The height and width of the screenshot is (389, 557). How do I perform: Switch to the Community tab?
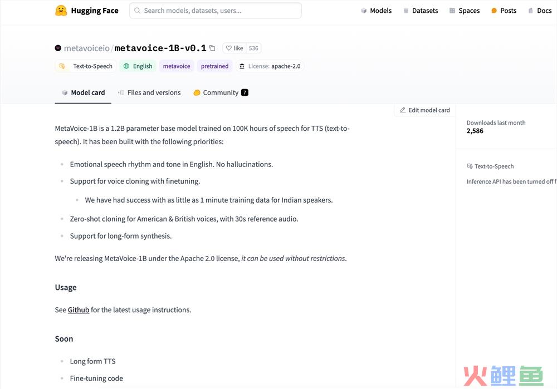pyautogui.click(x=221, y=92)
